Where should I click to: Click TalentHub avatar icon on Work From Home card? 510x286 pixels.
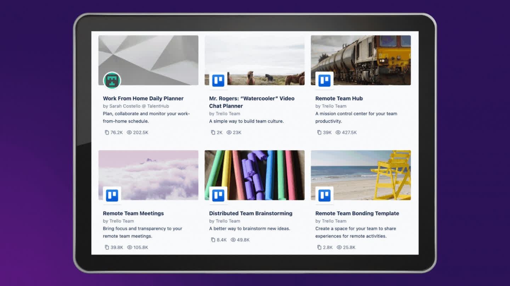point(112,81)
